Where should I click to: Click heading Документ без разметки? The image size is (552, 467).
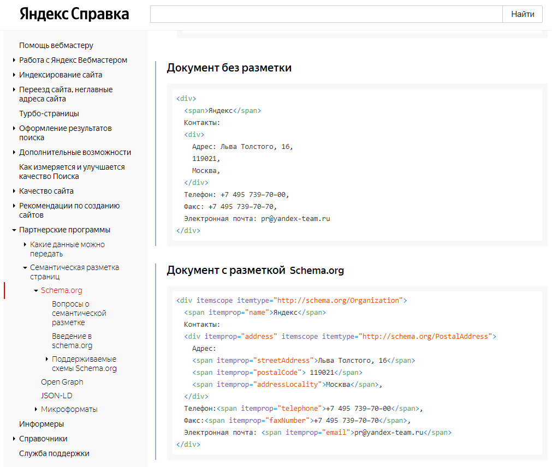pos(229,68)
